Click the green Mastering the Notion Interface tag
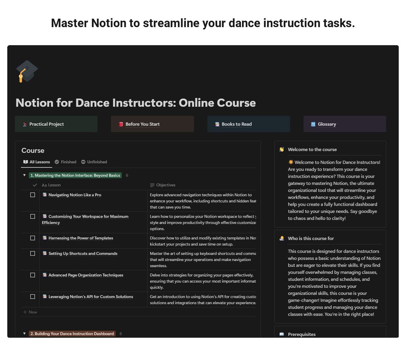The image size is (406, 345). click(76, 175)
